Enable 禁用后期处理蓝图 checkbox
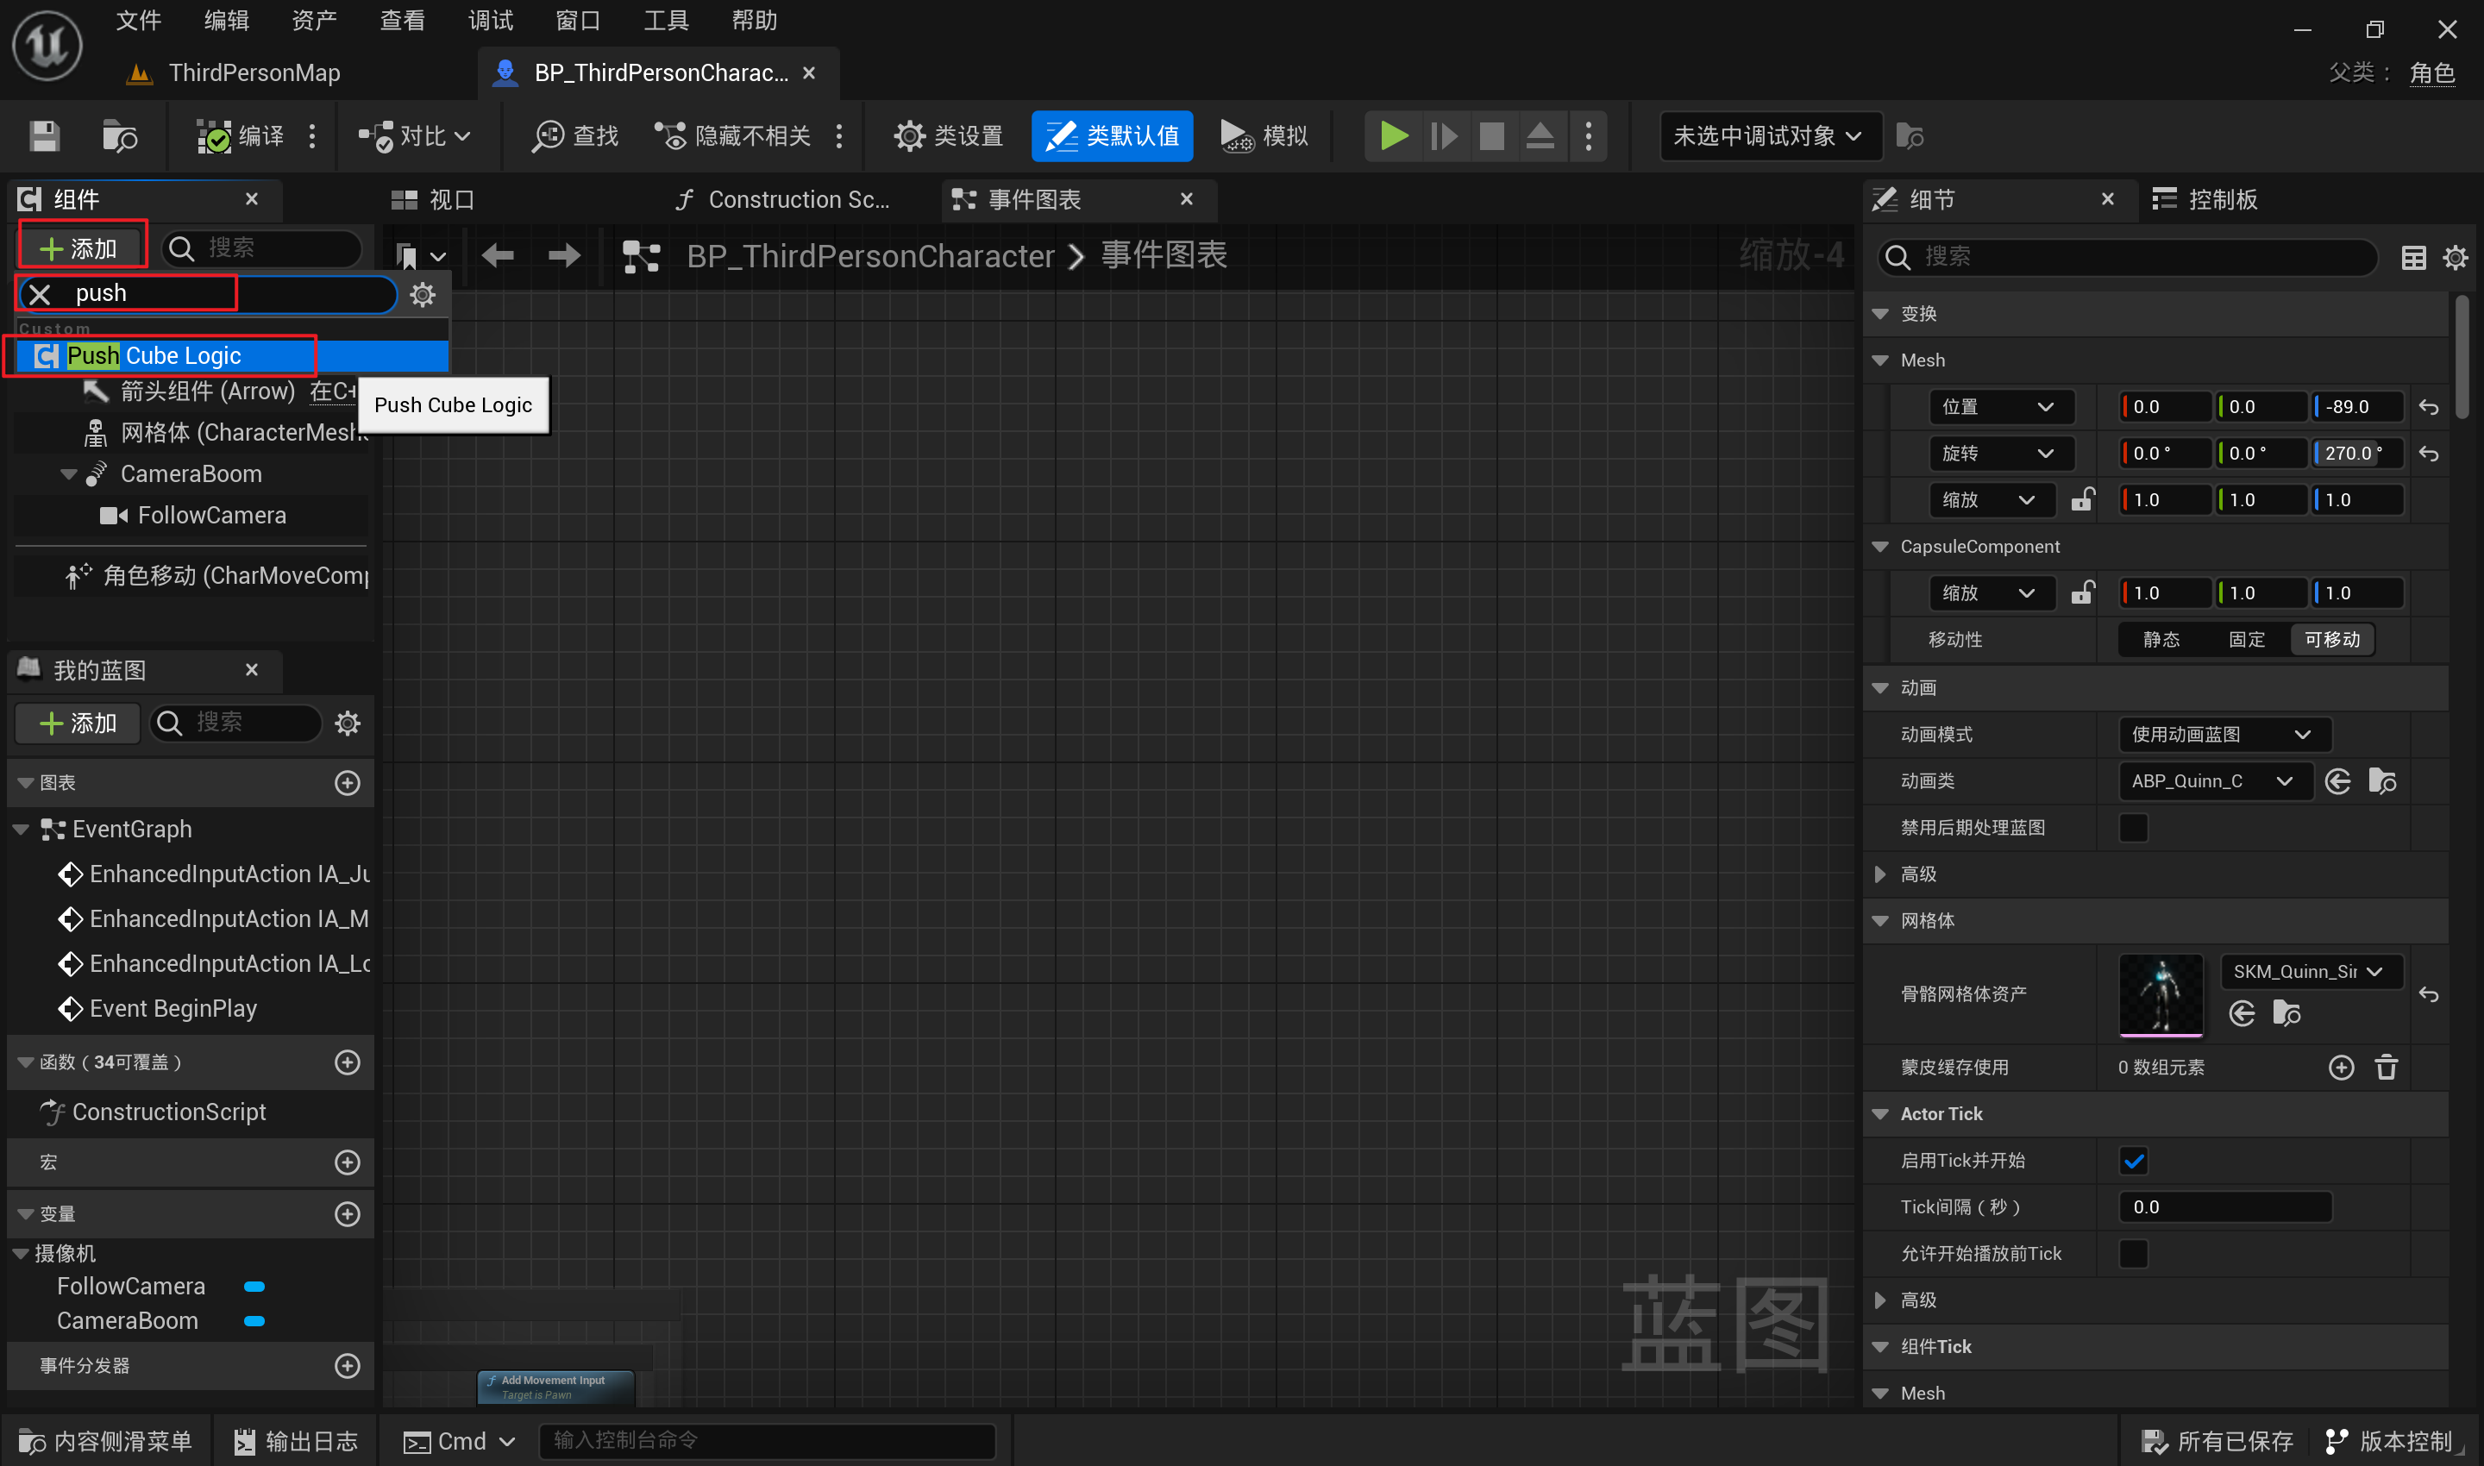The width and height of the screenshot is (2484, 1466). 2133,828
